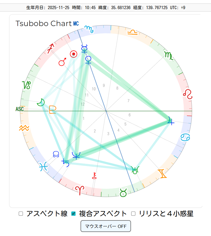Viewport: 211px width, 236px height.
Task: Click the Saturn glyph near Pisces
Action: (x=66, y=163)
